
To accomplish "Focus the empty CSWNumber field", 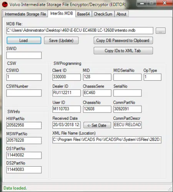I will point(24,93).
